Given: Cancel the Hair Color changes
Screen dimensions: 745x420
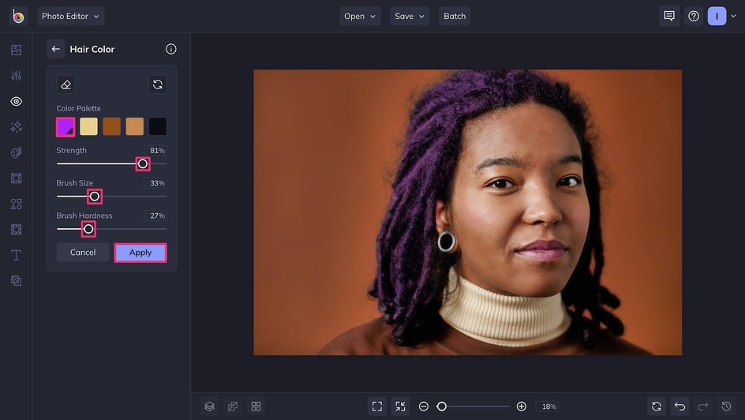Looking at the screenshot, I should (83, 253).
